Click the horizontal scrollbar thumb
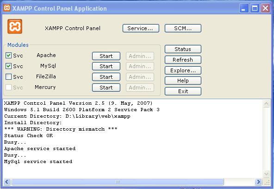This screenshot has height=189, width=274. click(x=118, y=182)
